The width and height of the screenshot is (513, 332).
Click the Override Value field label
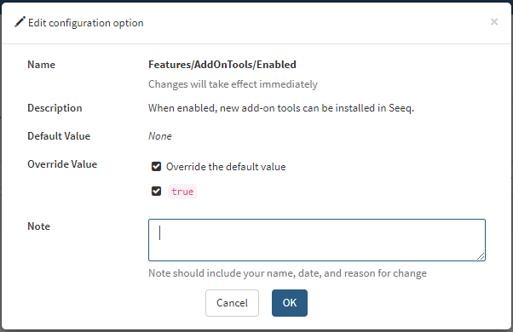62,164
